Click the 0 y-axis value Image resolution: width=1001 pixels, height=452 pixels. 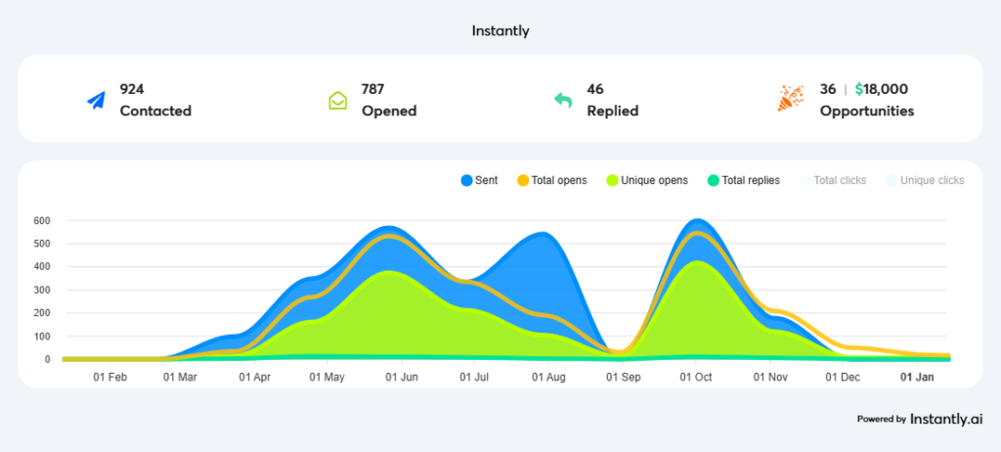click(x=48, y=359)
